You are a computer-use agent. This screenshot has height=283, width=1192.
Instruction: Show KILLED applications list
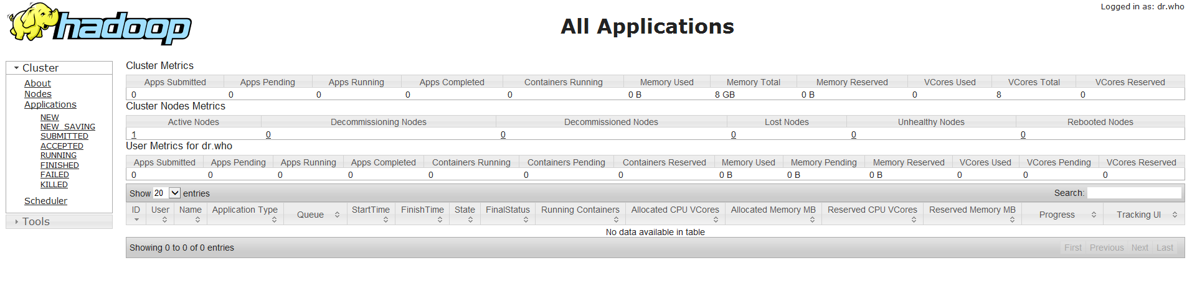point(54,185)
